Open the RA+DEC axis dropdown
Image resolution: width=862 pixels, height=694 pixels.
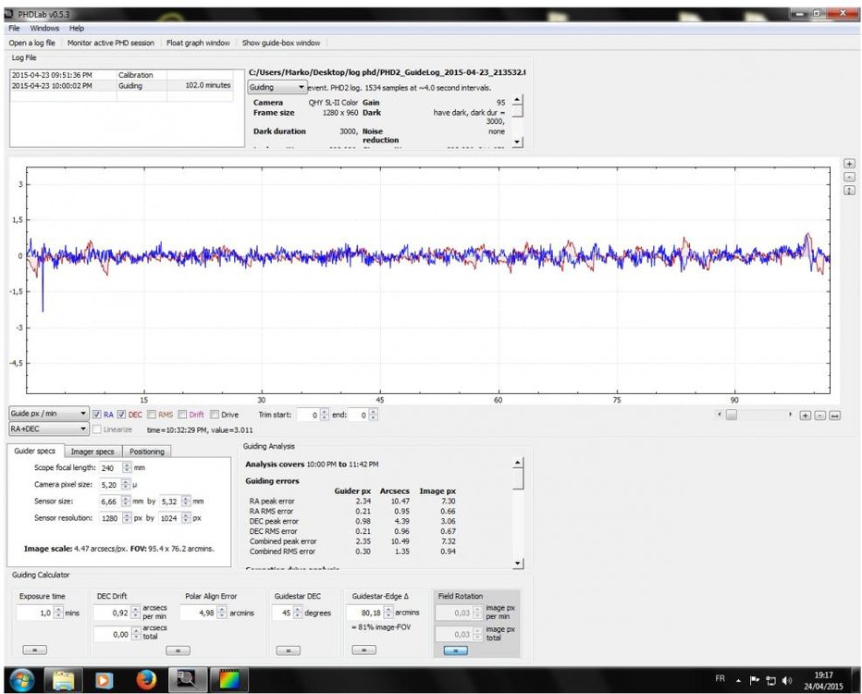click(48, 429)
